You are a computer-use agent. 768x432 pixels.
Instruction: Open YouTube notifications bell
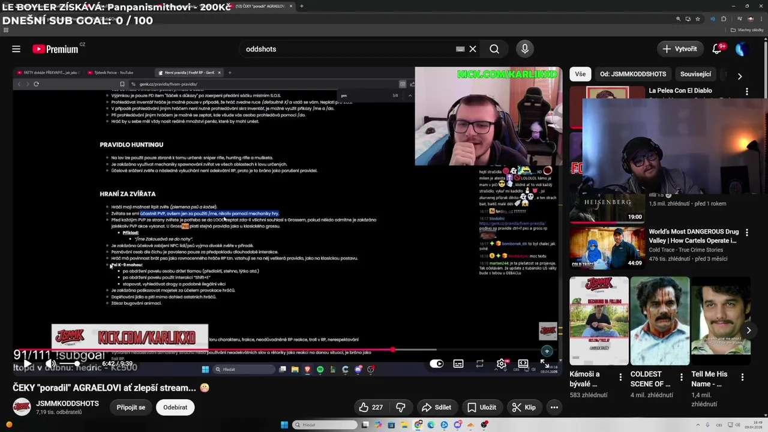click(x=717, y=49)
